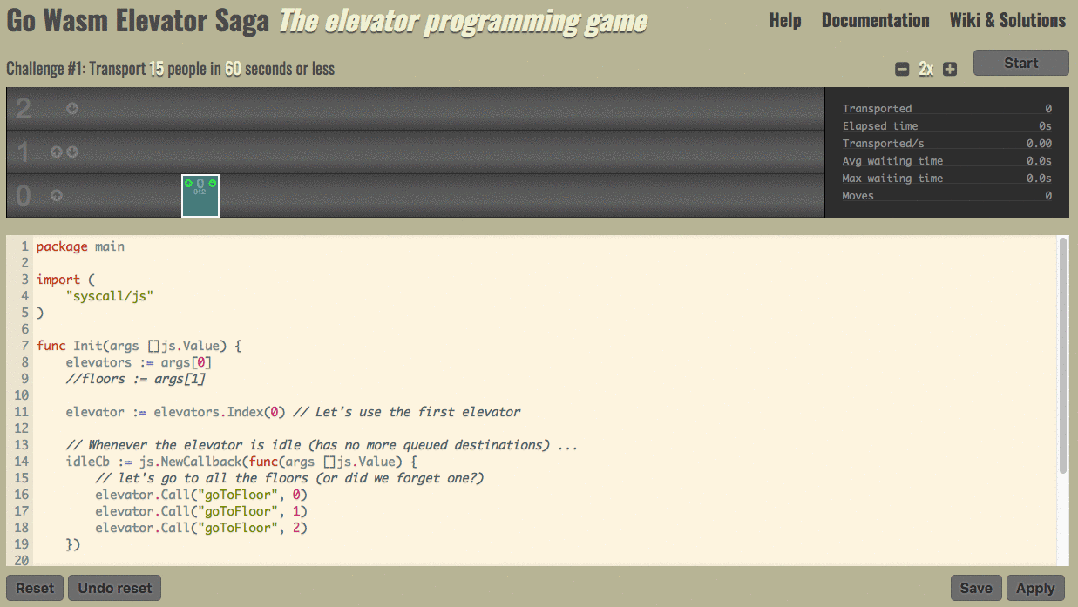Viewport: 1078px width, 607px height.
Task: Reset the code editor
Action: [35, 588]
